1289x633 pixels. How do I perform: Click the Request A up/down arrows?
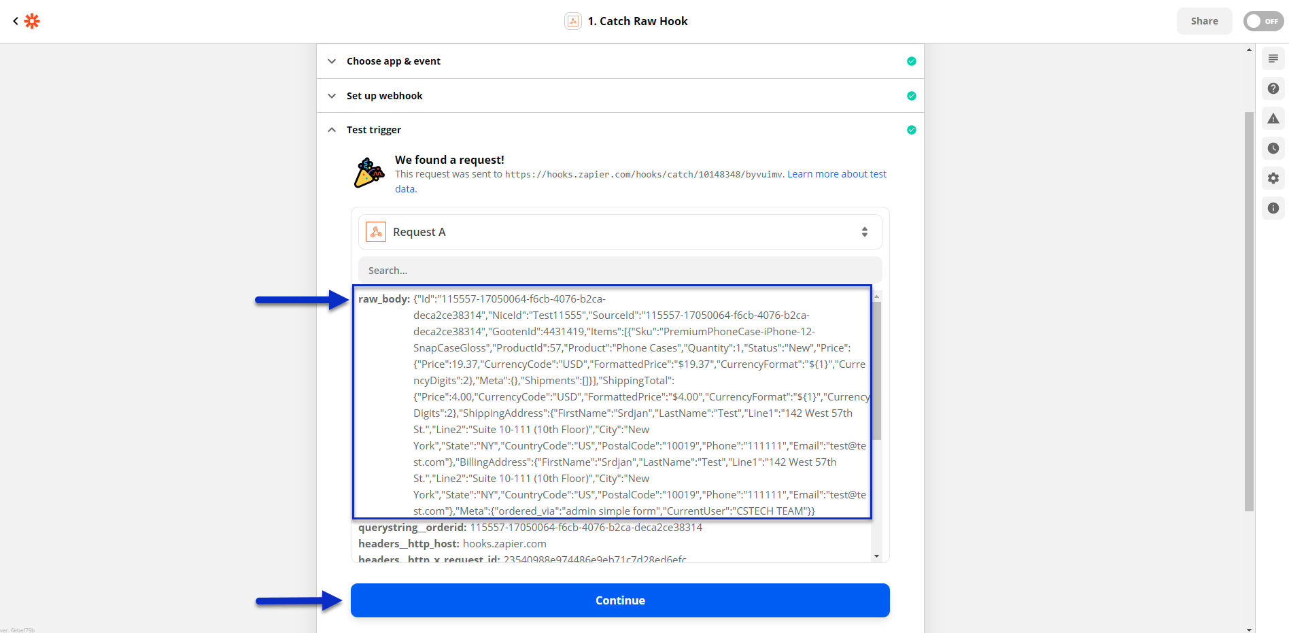click(865, 232)
